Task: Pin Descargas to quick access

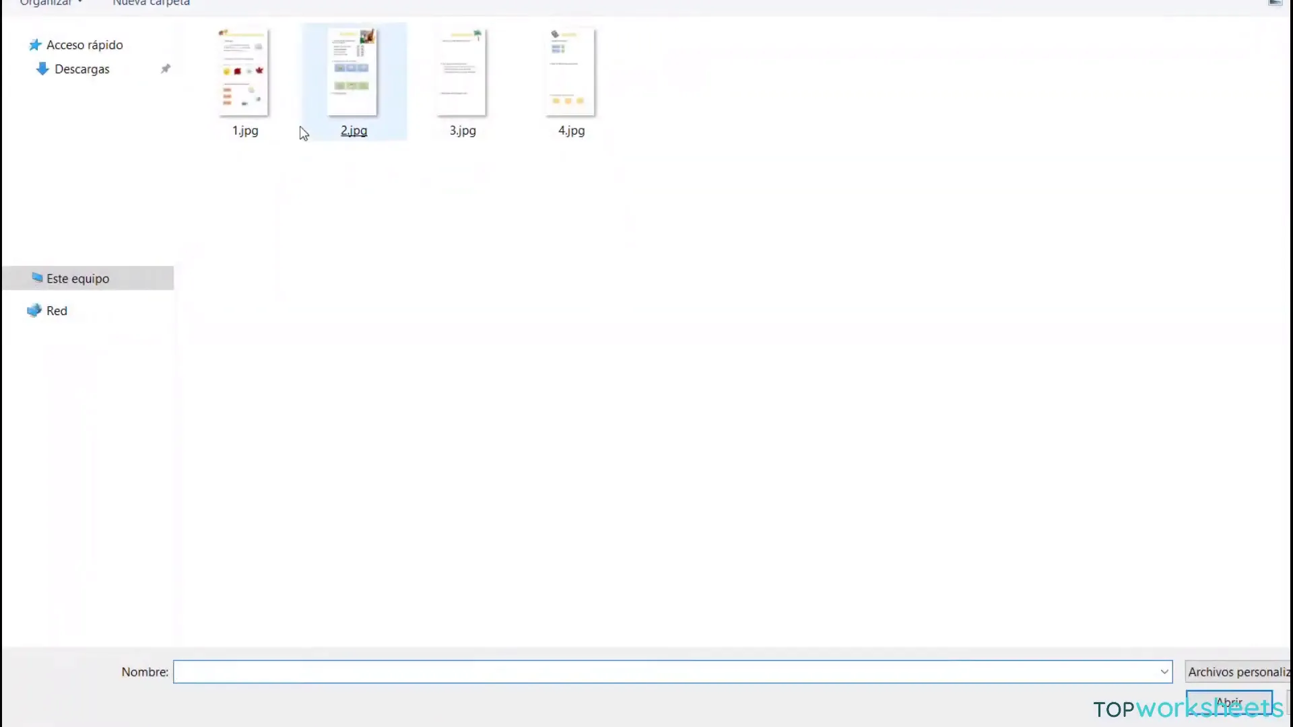Action: [x=165, y=69]
